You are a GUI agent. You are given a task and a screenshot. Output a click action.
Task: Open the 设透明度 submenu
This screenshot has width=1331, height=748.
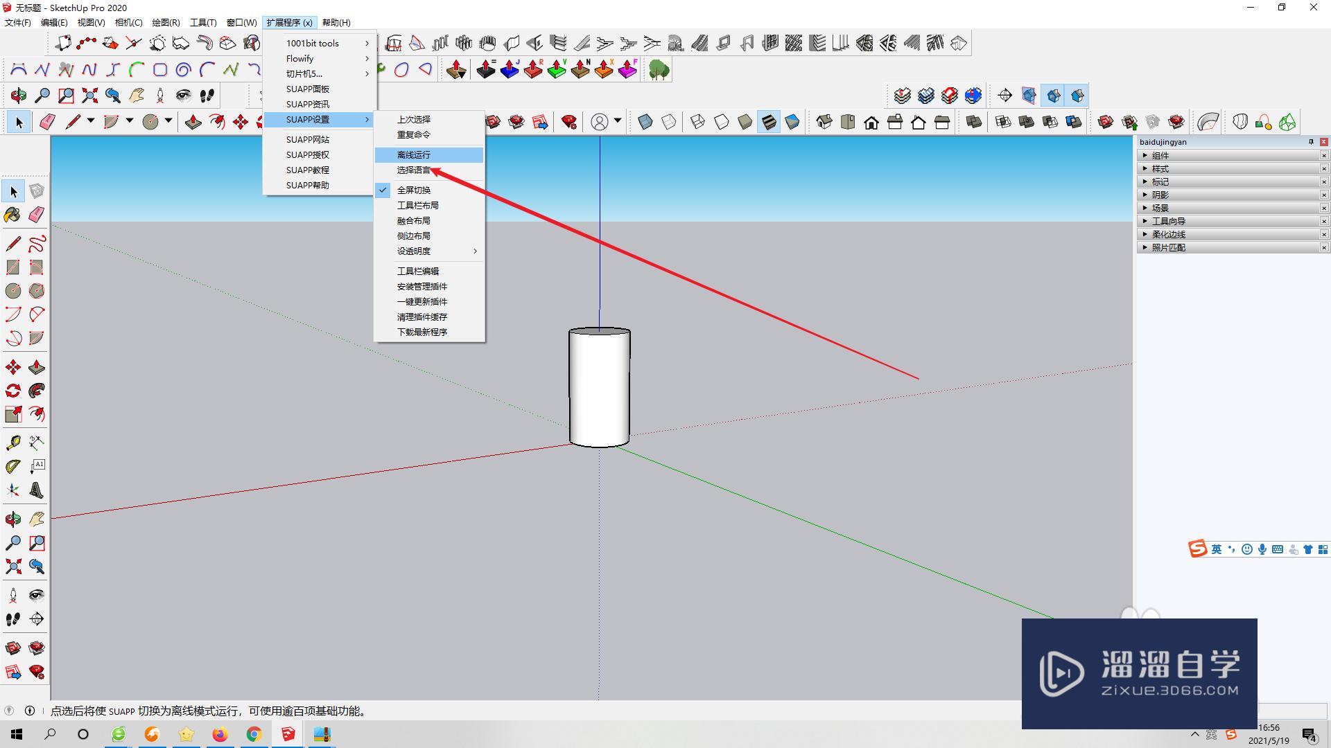tap(429, 251)
